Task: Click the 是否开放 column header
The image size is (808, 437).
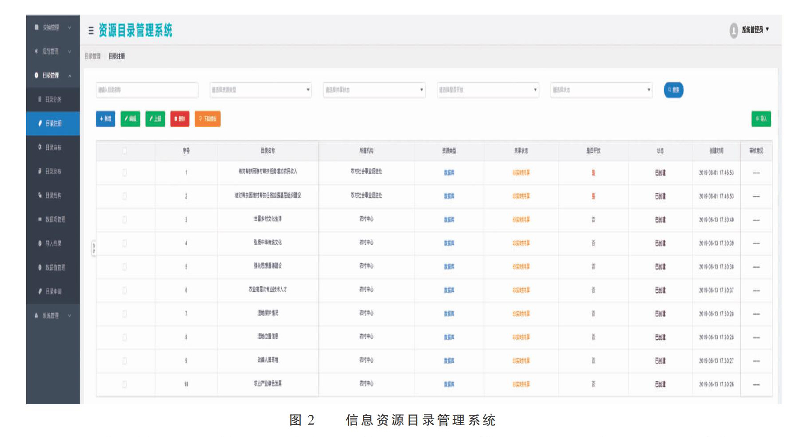Action: [x=593, y=151]
